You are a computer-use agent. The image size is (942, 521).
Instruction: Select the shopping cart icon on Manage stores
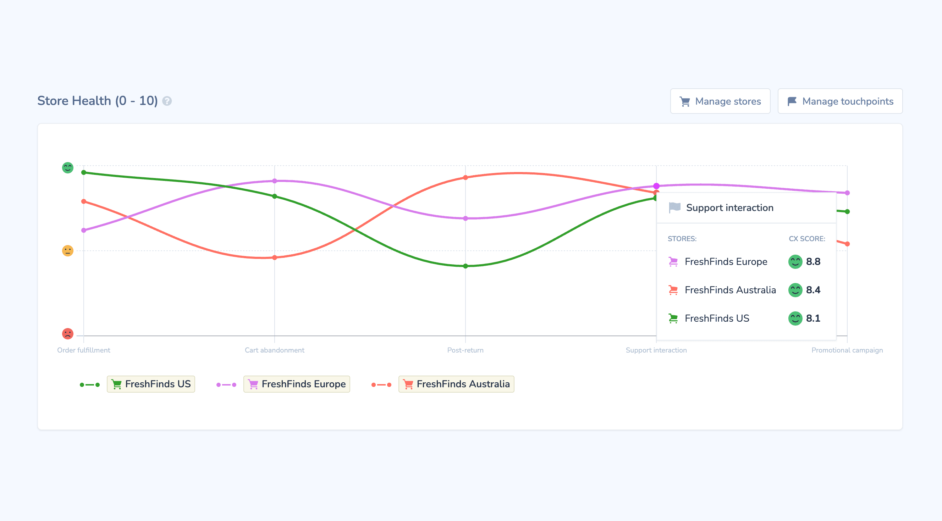click(x=685, y=101)
